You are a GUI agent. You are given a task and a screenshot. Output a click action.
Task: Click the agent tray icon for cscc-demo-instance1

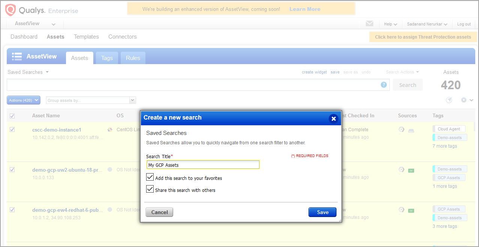click(411, 130)
